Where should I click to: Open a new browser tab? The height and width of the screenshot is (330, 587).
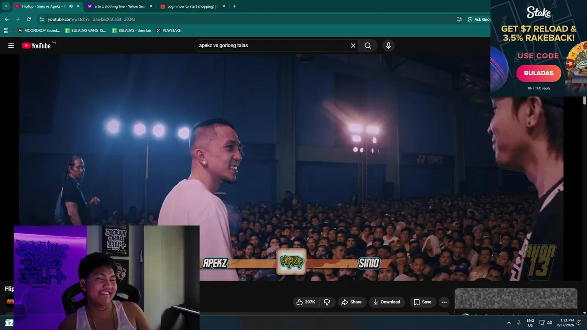coord(235,6)
